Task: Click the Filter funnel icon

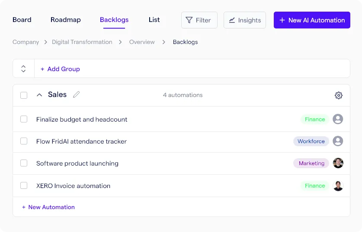Action: 189,20
